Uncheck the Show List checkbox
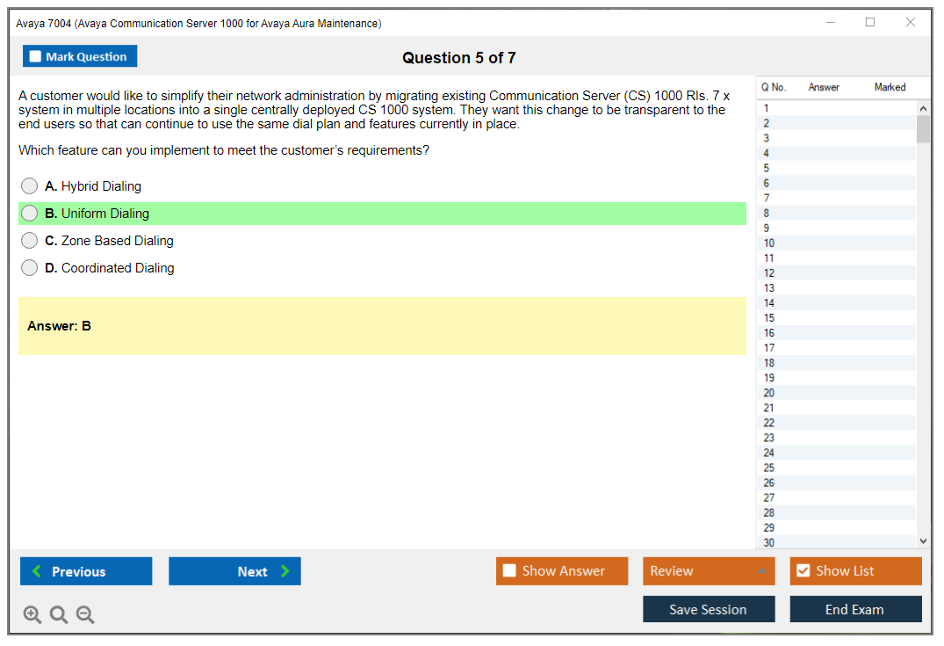This screenshot has height=646, width=944. (803, 571)
